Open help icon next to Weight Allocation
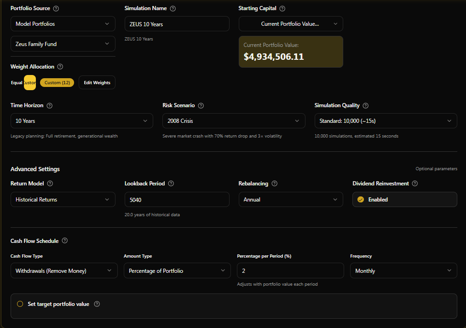The height and width of the screenshot is (328, 466). (x=60, y=67)
